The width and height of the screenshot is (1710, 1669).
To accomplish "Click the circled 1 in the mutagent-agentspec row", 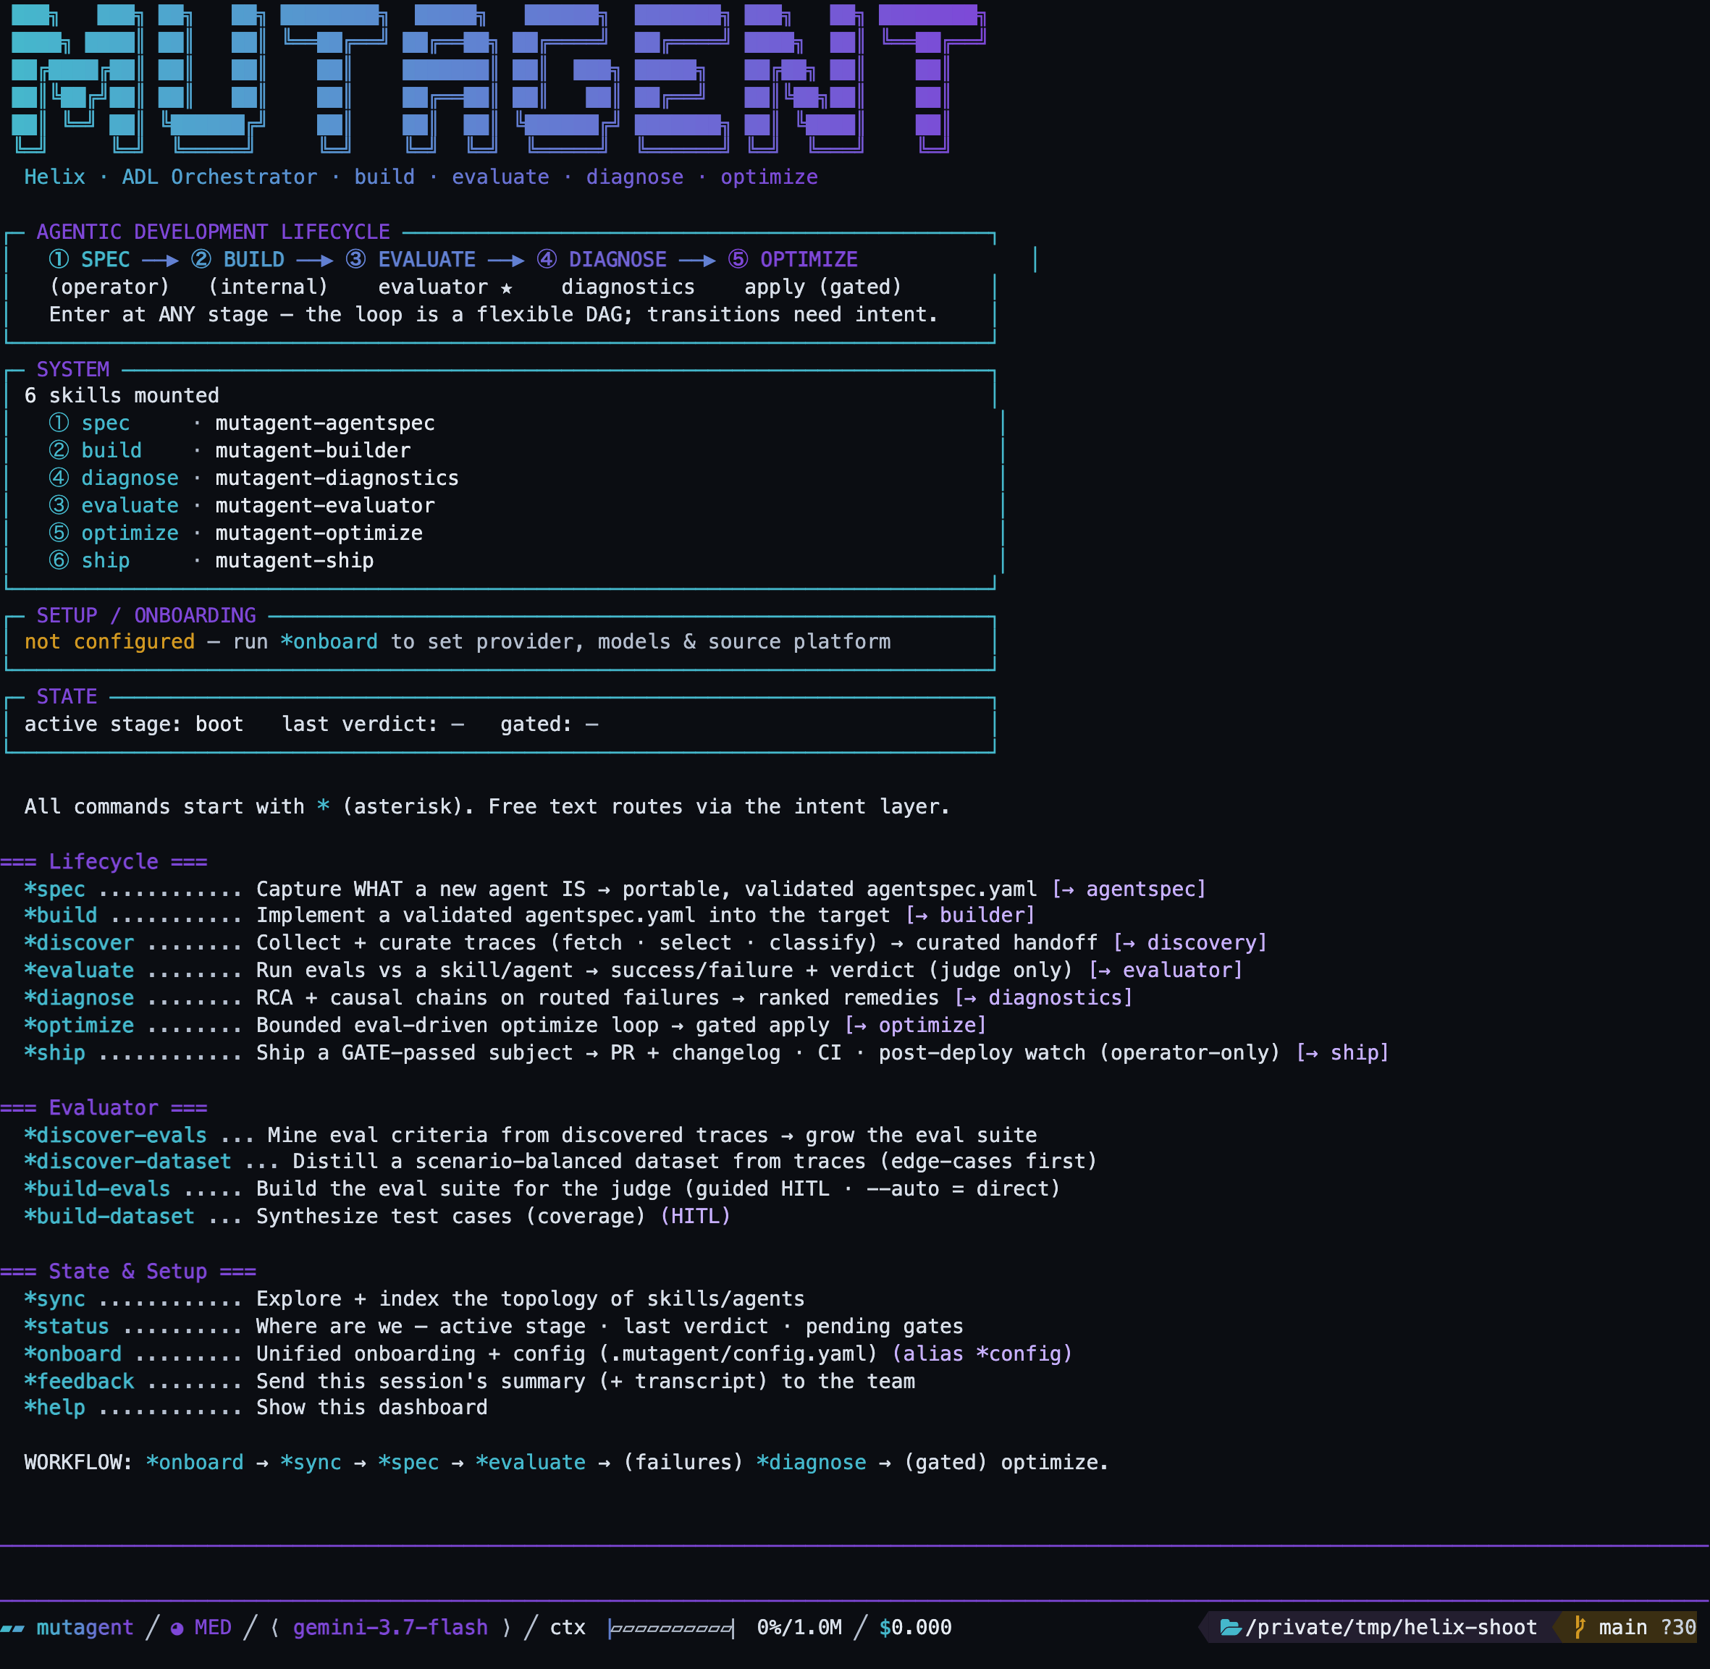I will click(59, 423).
